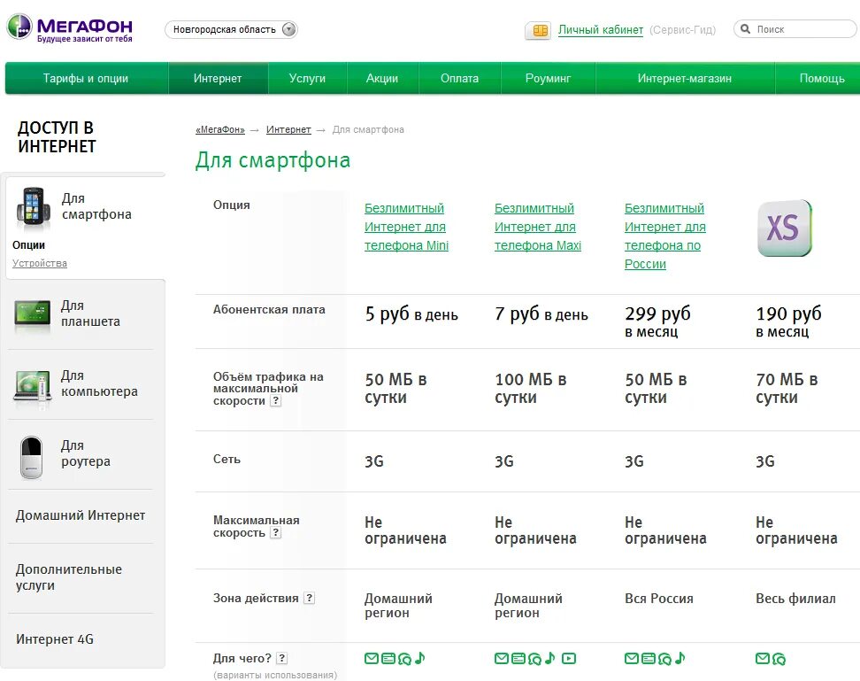
Task: Open Оплата menu item
Action: (x=459, y=79)
